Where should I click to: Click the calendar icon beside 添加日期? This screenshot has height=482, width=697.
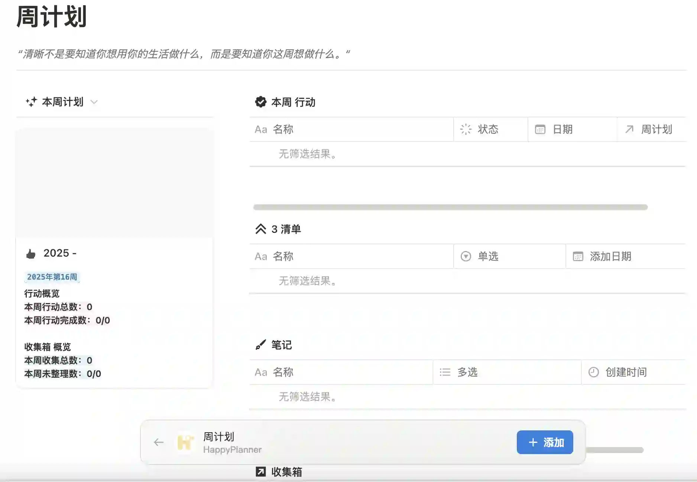point(578,256)
